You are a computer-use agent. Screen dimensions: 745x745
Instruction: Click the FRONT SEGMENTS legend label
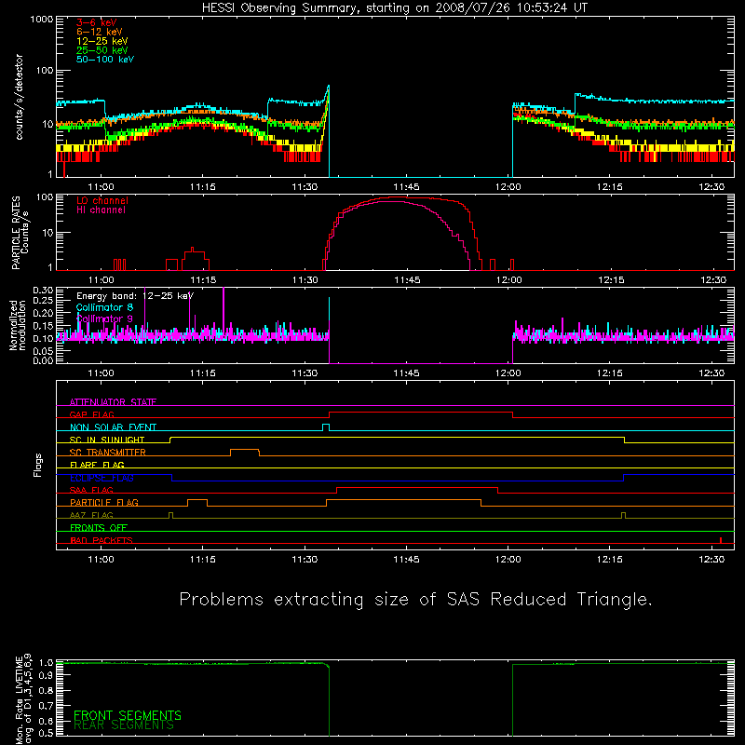coord(128,715)
